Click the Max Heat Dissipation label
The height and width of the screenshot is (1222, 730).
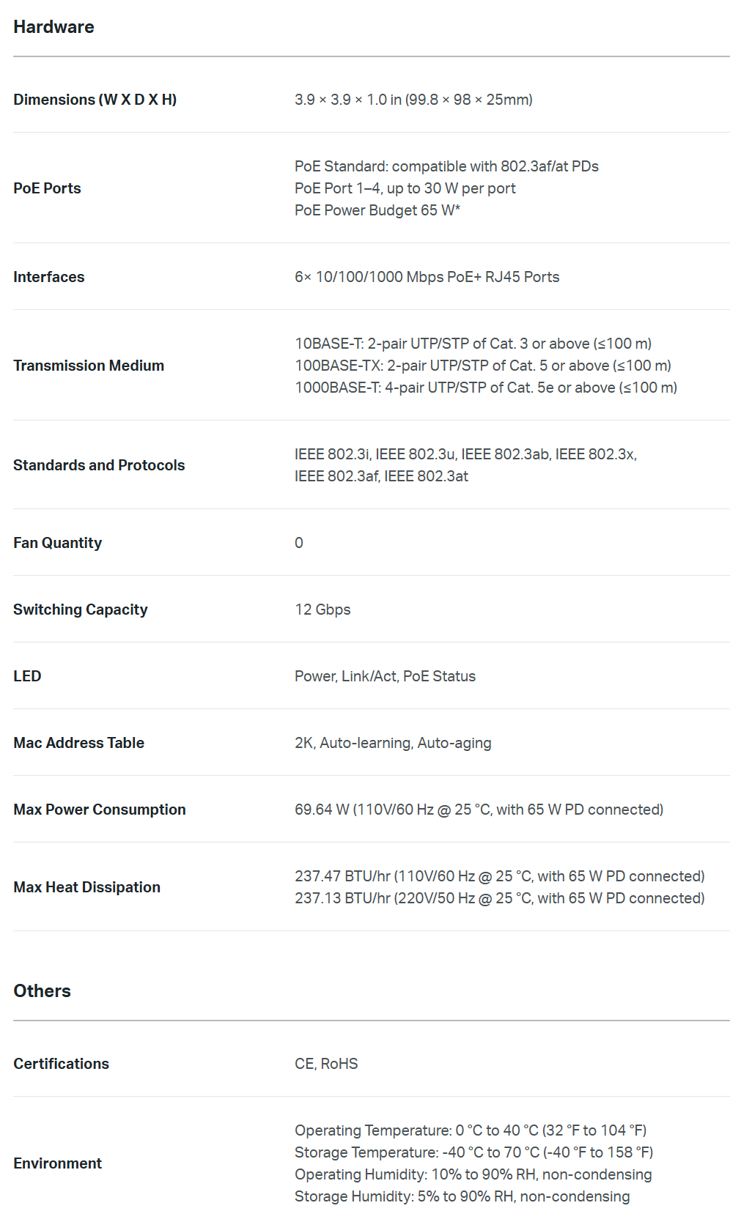click(x=86, y=887)
